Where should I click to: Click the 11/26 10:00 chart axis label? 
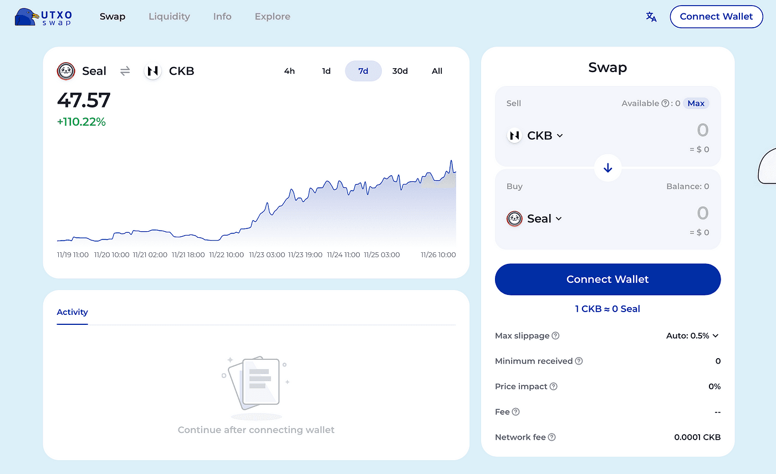coord(438,255)
